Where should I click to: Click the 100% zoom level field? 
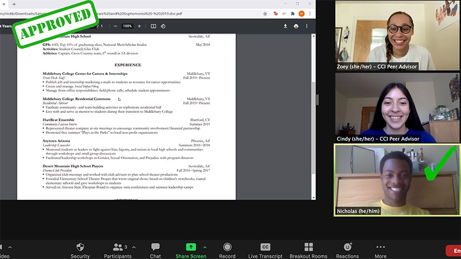click(127, 26)
